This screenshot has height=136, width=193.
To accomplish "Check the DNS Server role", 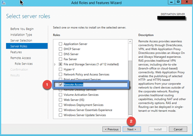I will [x=60, y=54].
